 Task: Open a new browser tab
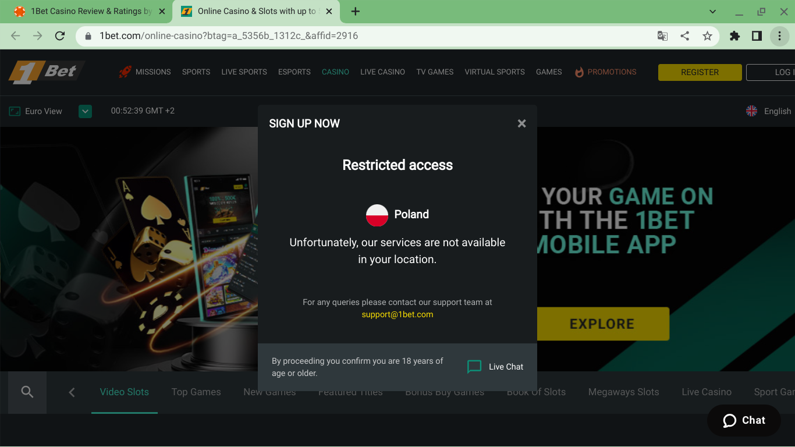(356, 11)
